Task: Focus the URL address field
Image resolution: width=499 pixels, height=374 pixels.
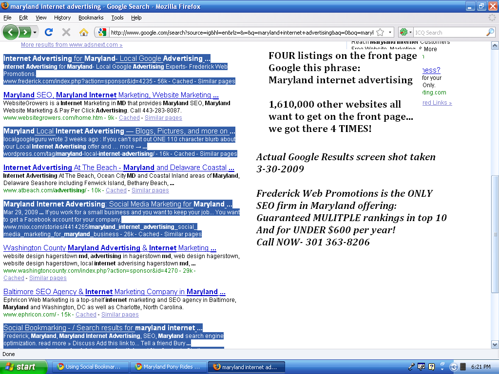Action: click(x=242, y=33)
